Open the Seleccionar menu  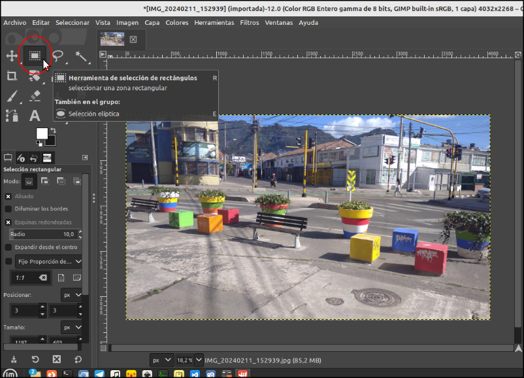(73, 23)
